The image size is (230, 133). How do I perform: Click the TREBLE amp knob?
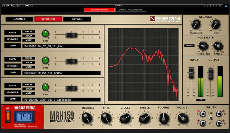click(144, 118)
